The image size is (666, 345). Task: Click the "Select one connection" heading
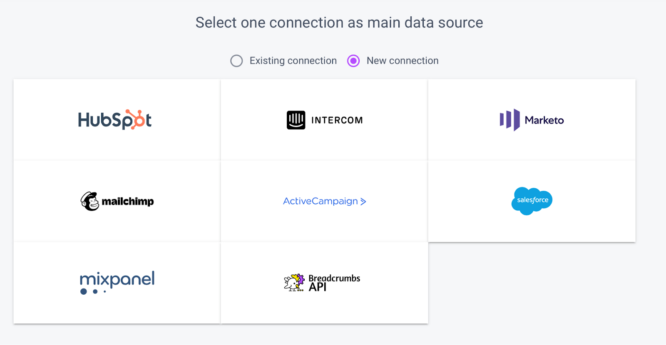339,22
